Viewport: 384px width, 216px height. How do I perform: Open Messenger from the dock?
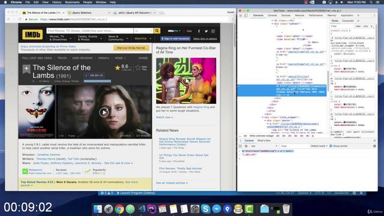coord(217,209)
